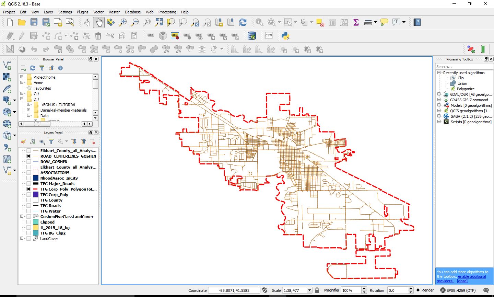Expand the SAGA (2.1.2) algorithms group

click(439, 116)
